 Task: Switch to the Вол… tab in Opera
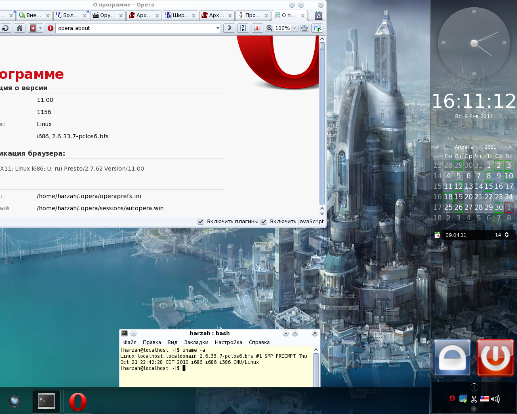click(71, 15)
